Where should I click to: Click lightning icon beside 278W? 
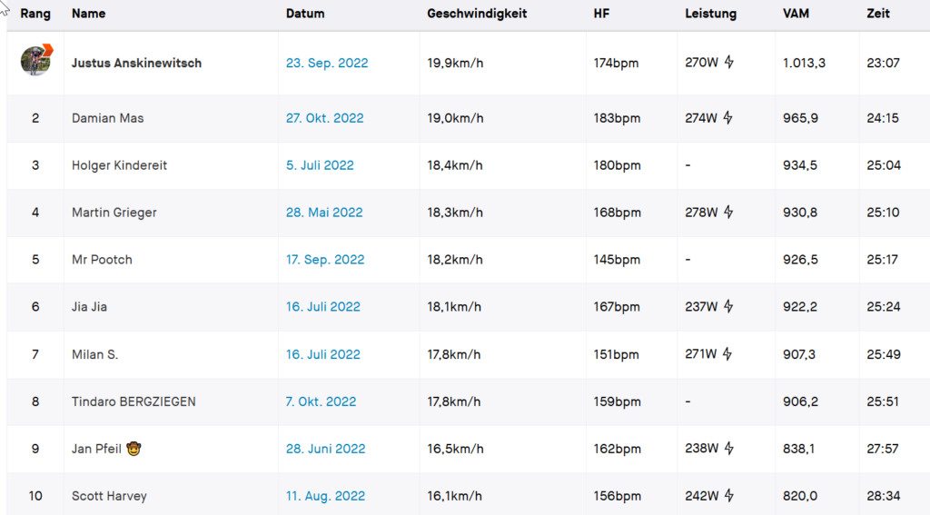728,212
